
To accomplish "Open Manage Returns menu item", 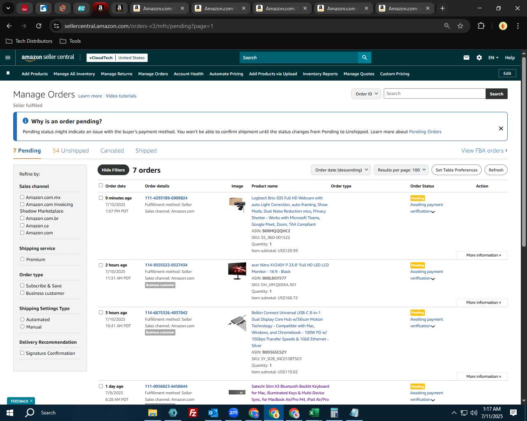I will [x=117, y=74].
